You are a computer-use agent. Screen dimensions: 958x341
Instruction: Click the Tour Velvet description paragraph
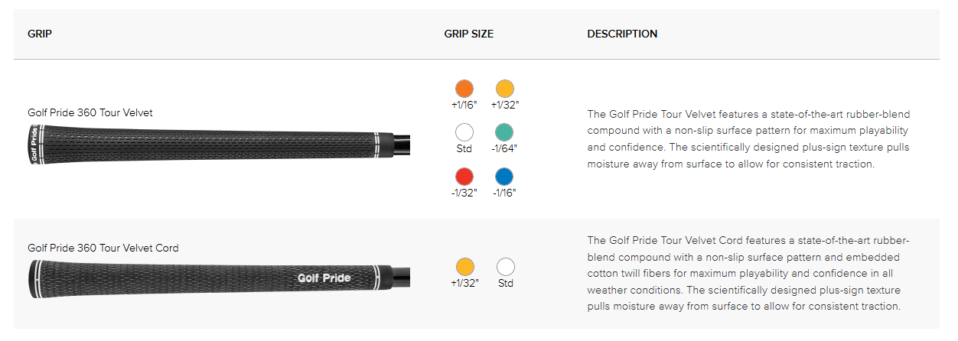tap(748, 139)
